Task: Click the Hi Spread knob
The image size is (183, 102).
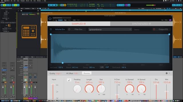Action: [x=142, y=89]
